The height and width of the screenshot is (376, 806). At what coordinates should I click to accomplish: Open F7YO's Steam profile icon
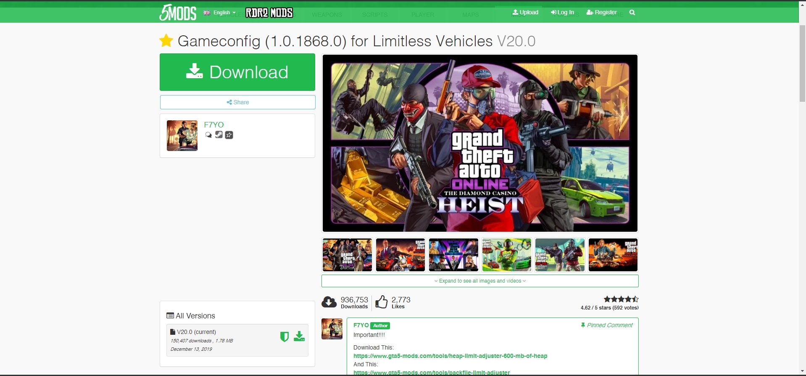point(219,135)
